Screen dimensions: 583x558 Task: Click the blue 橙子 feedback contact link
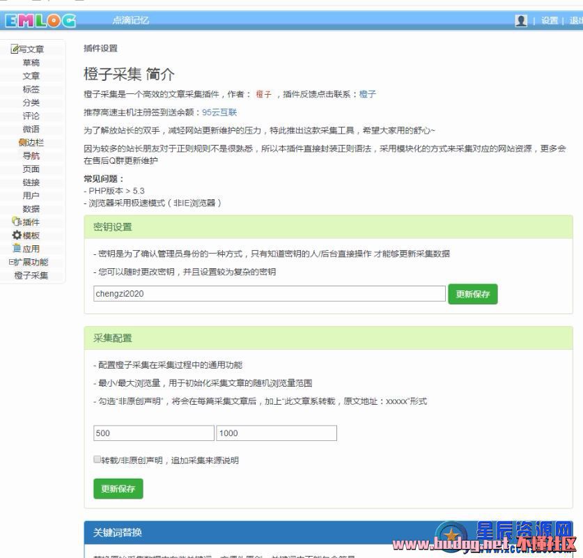(367, 94)
